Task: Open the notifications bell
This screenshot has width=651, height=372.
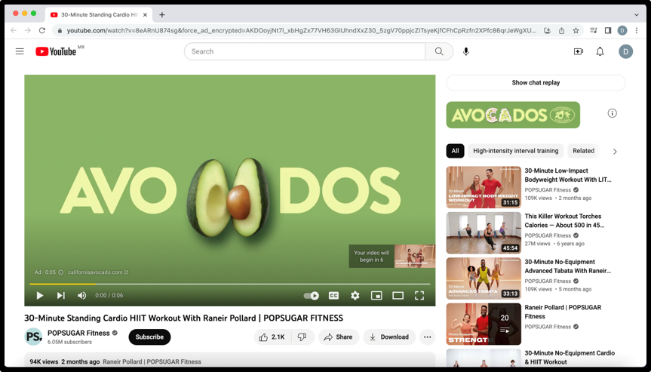Action: pos(600,51)
